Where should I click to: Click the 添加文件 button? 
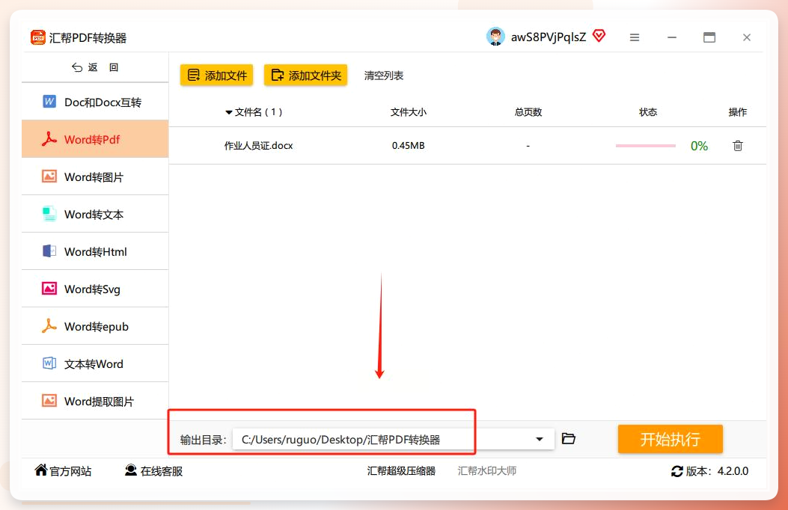216,76
